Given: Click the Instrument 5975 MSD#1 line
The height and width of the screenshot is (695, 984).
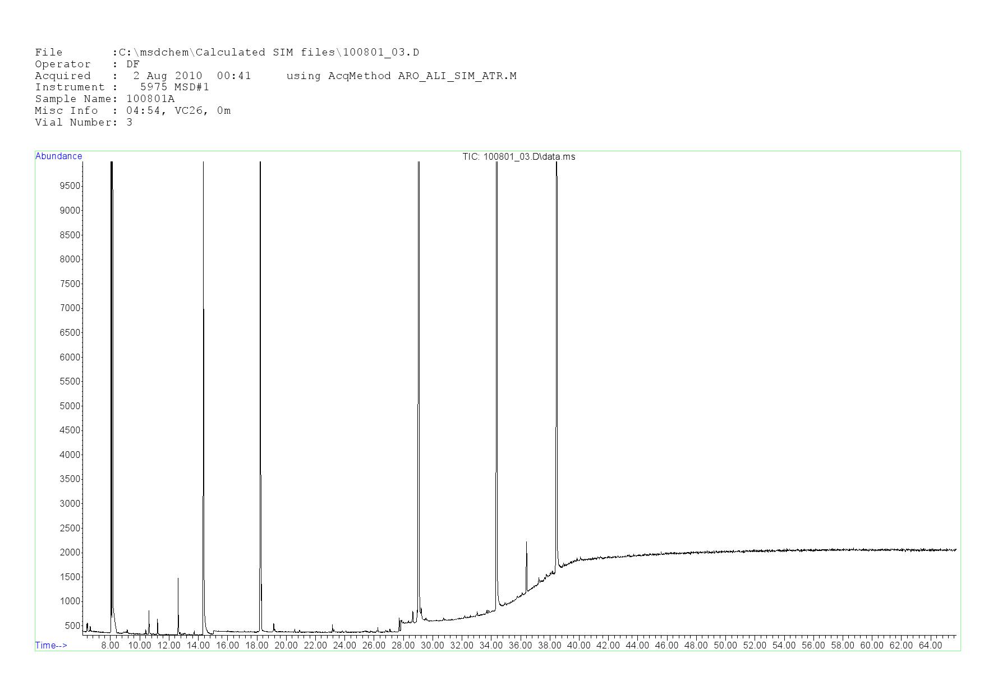Looking at the screenshot, I should tap(122, 87).
